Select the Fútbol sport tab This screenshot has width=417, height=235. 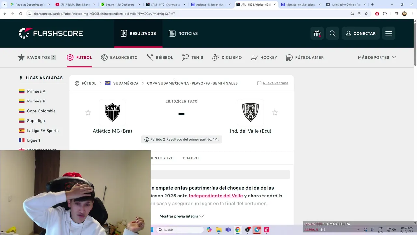point(79,57)
